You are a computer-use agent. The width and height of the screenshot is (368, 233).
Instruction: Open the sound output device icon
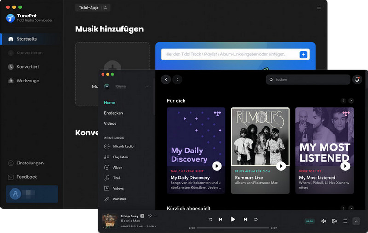334,221
